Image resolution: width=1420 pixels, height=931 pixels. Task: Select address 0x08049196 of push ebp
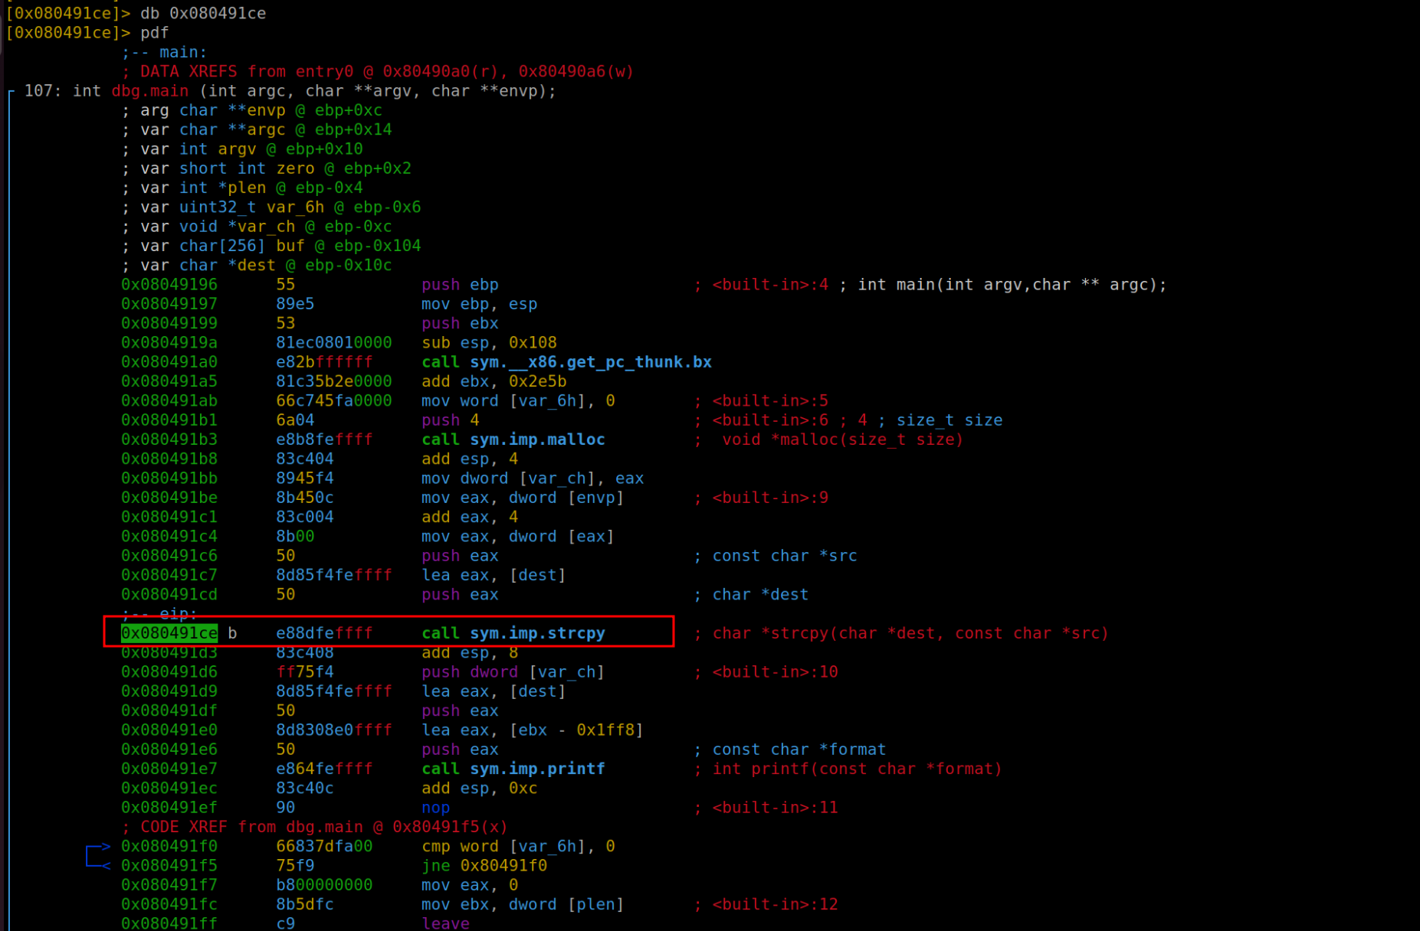pos(169,285)
